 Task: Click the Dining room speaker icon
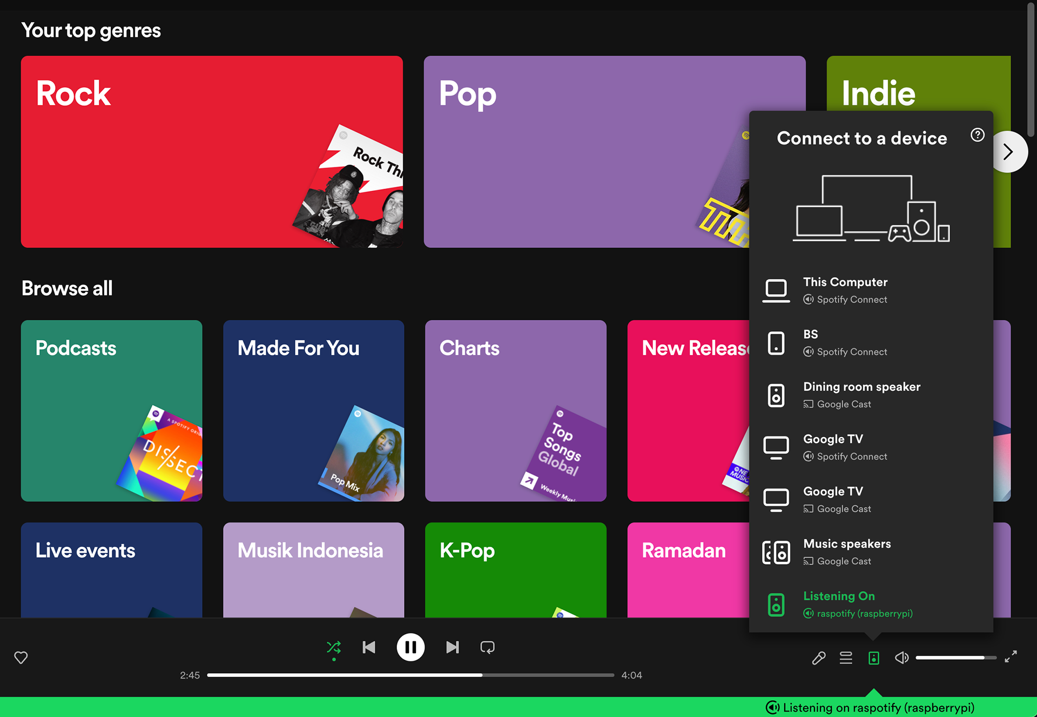pos(776,396)
